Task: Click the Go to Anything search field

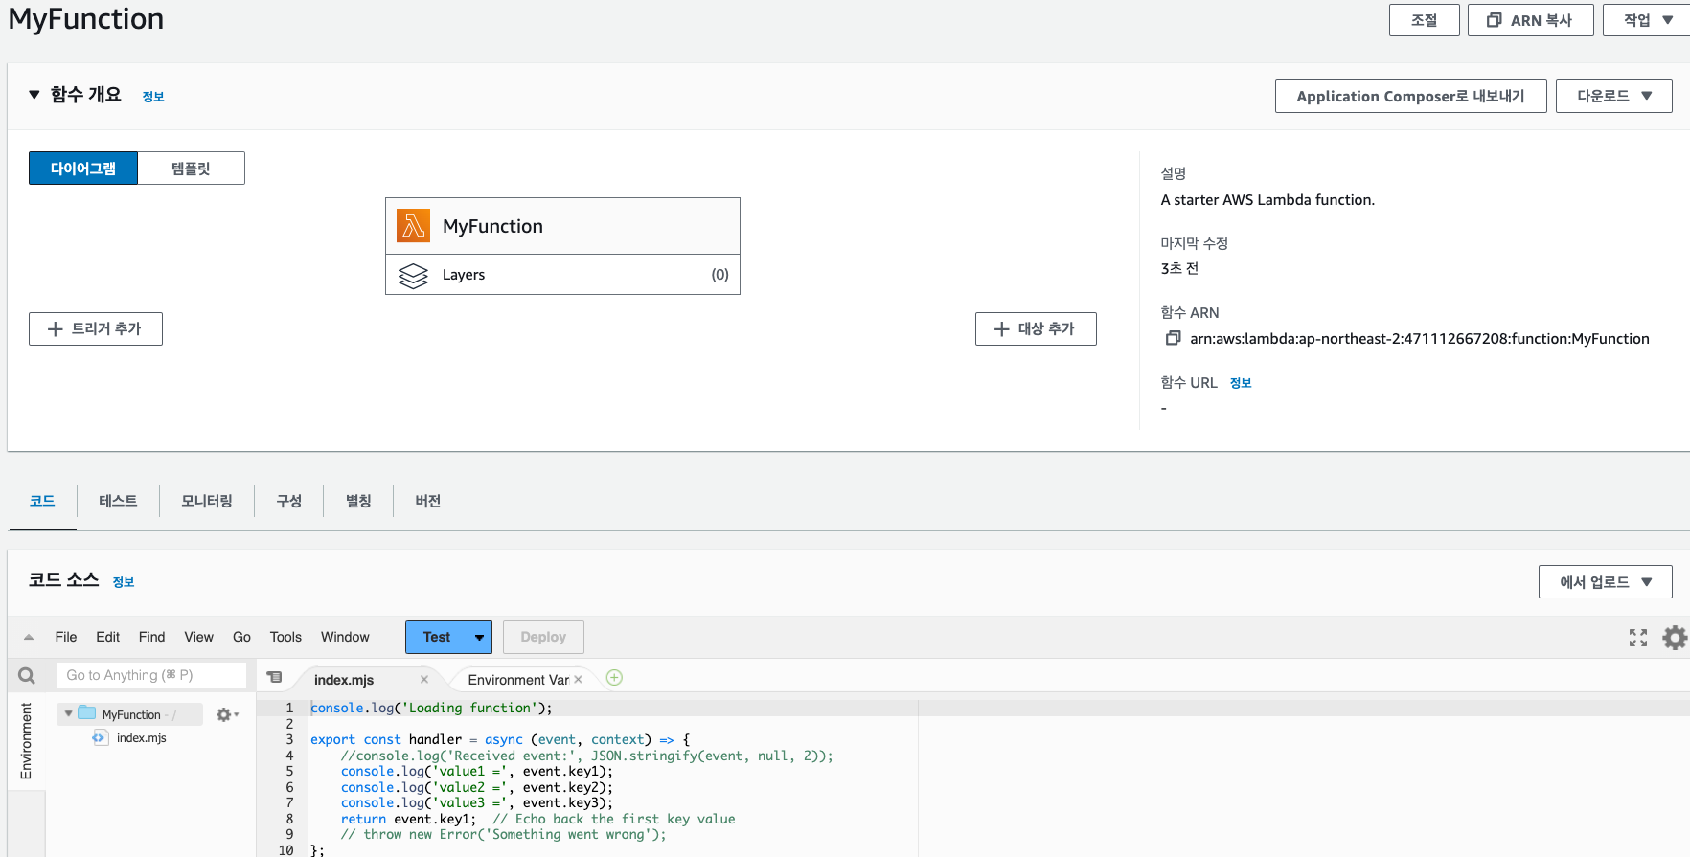Action: (151, 675)
